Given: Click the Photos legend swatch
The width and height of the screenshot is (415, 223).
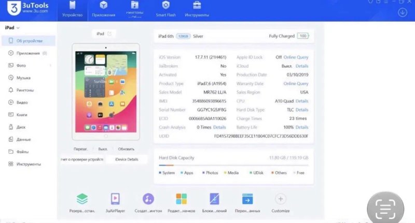Looking at the screenshot, I should (x=203, y=173).
